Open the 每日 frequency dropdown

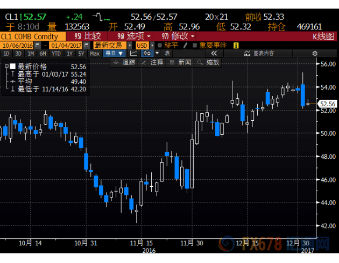[x=114, y=53]
